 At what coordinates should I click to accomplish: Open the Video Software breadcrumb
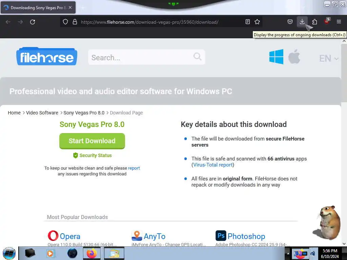click(x=42, y=113)
